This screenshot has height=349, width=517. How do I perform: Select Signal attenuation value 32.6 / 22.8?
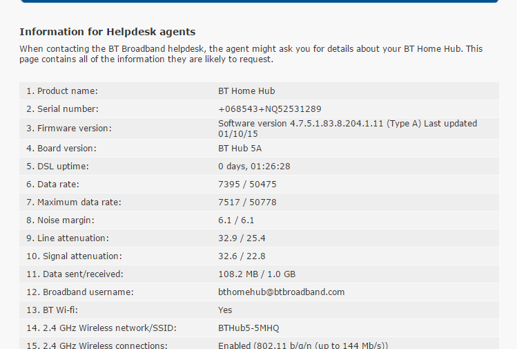[242, 256]
